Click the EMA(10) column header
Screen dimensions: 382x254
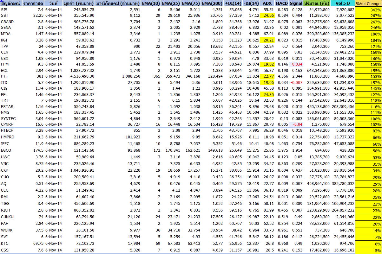(151, 3)
